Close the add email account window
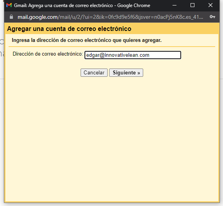Viewport: 223px width, 206px height. 210,5
